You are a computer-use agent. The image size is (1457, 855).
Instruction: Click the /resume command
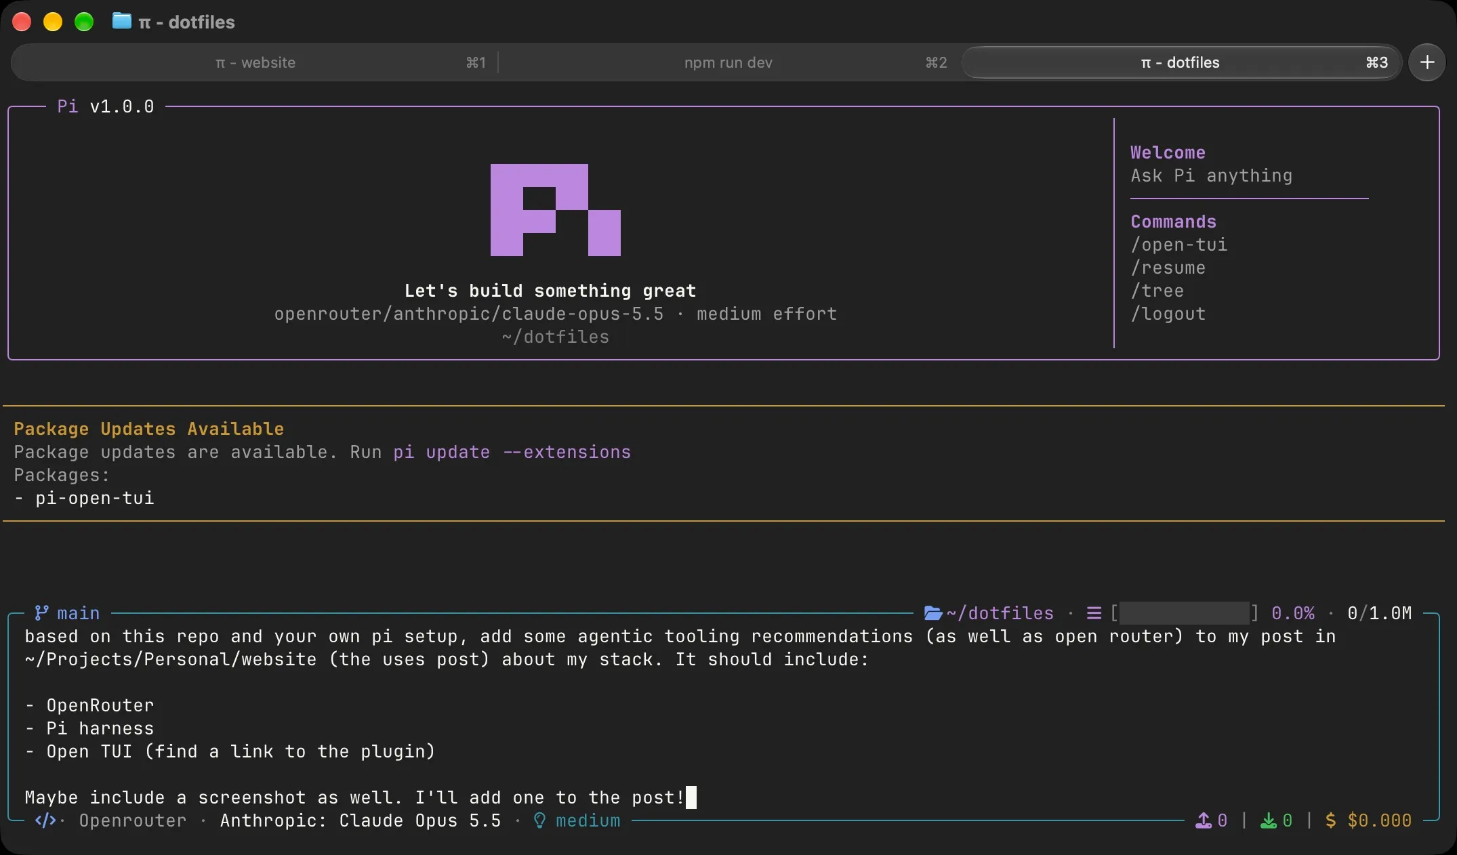[x=1168, y=268]
